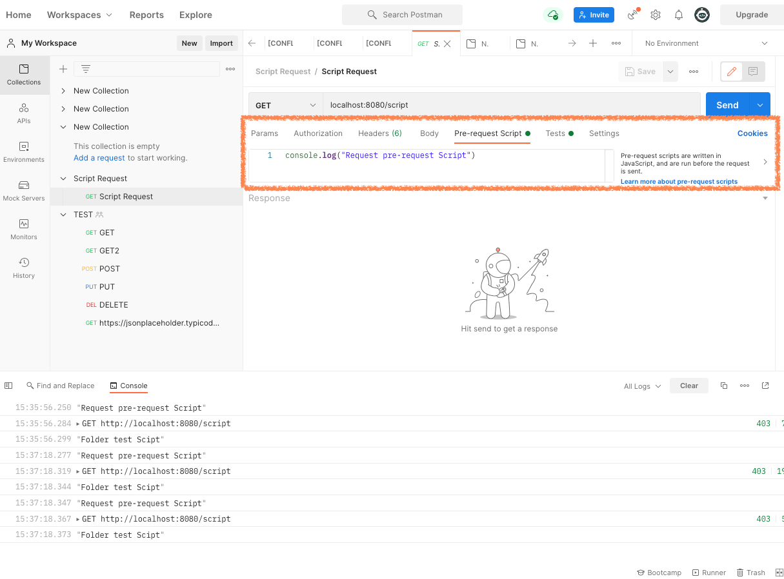
Task: Switch to the Settings request tab
Action: pyautogui.click(x=604, y=133)
